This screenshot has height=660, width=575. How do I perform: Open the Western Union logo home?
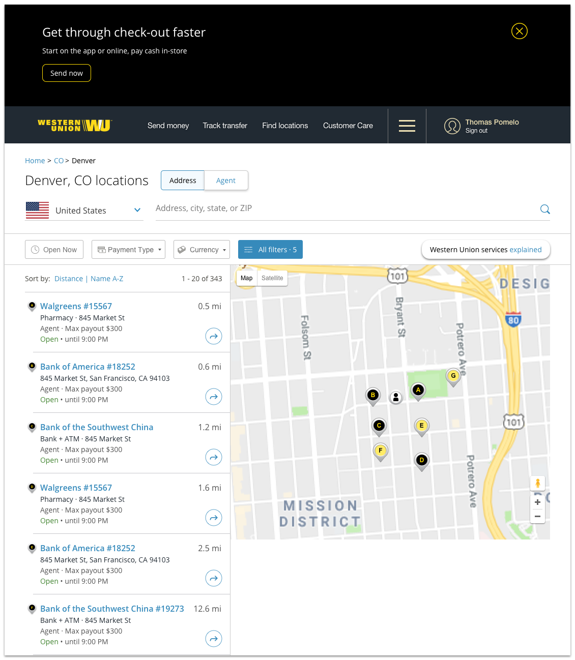point(75,126)
